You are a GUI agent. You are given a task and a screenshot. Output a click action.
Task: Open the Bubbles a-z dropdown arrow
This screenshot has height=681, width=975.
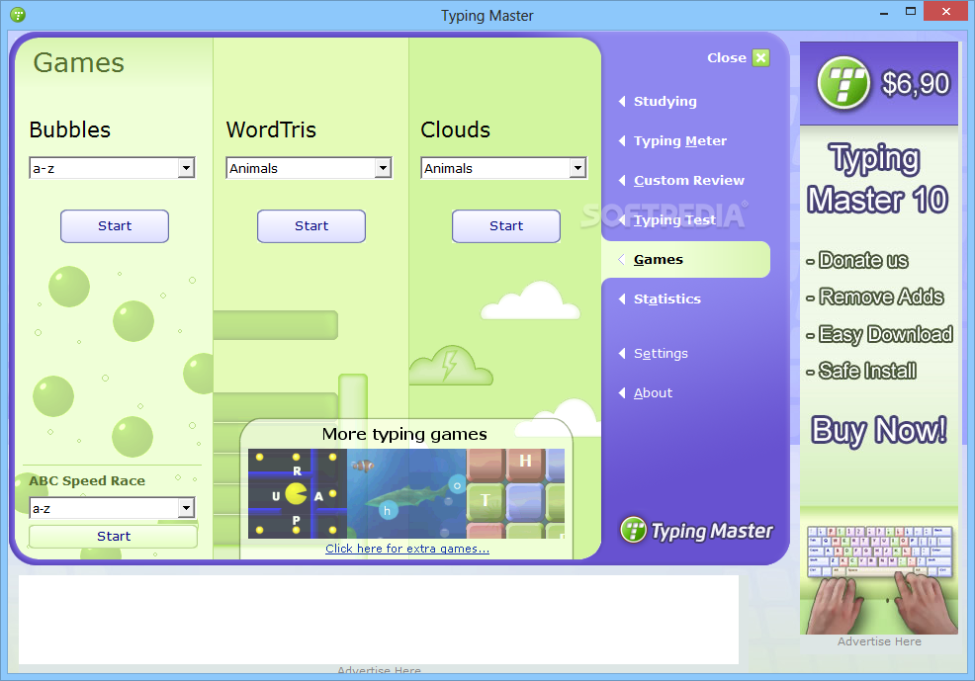click(x=186, y=168)
